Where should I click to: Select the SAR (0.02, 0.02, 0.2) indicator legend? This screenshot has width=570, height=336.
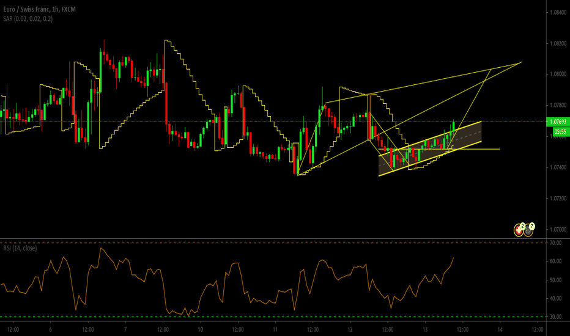28,18
